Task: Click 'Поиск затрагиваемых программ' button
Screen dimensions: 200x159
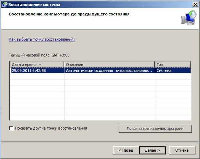Action: click(155, 129)
